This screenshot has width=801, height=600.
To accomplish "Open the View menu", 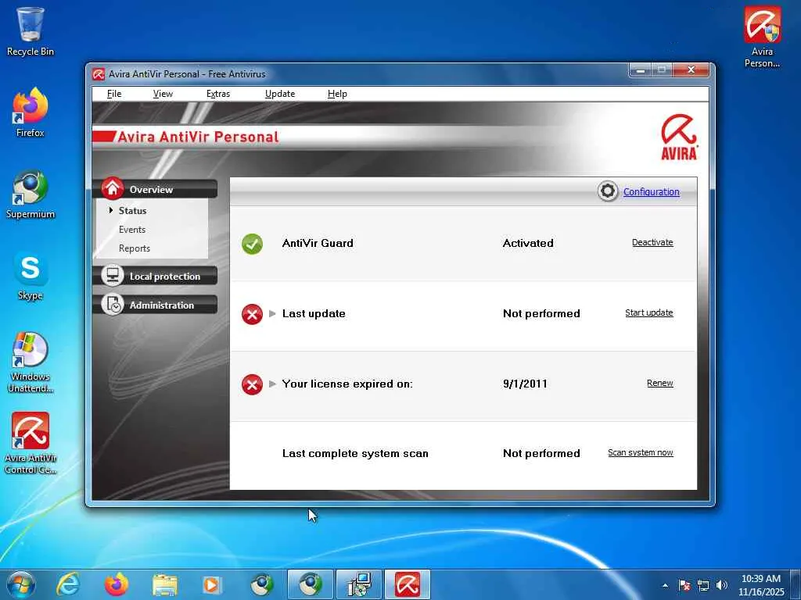I will (x=163, y=94).
